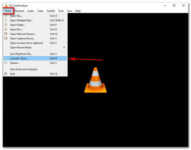Open the Subtitle menu

[x=51, y=11]
